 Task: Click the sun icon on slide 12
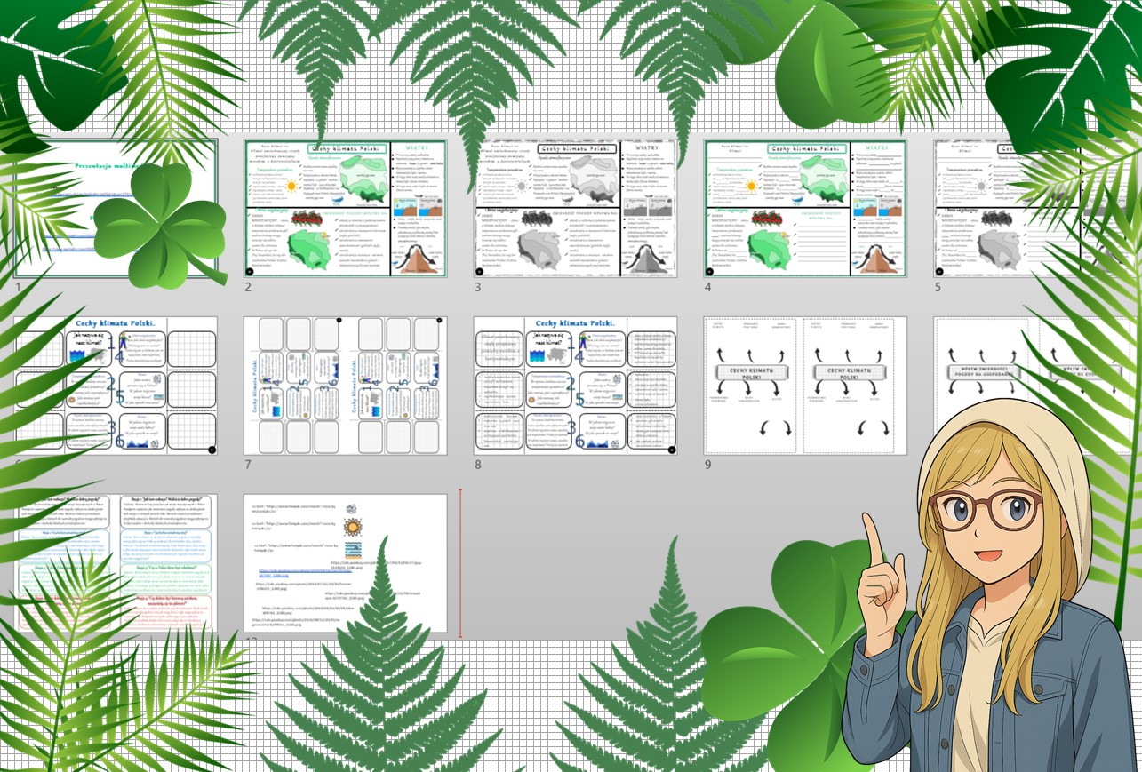pos(352,528)
